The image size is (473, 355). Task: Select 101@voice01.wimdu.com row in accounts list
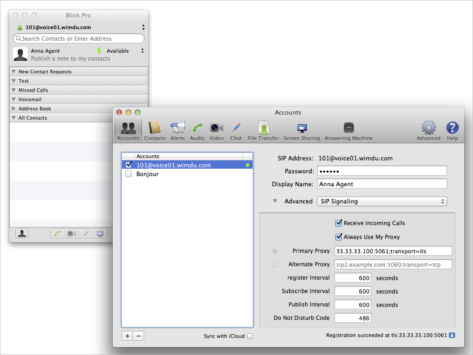pos(188,165)
